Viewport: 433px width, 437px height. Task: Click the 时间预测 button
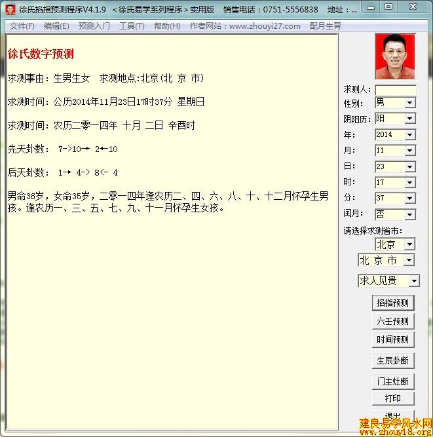tap(393, 340)
